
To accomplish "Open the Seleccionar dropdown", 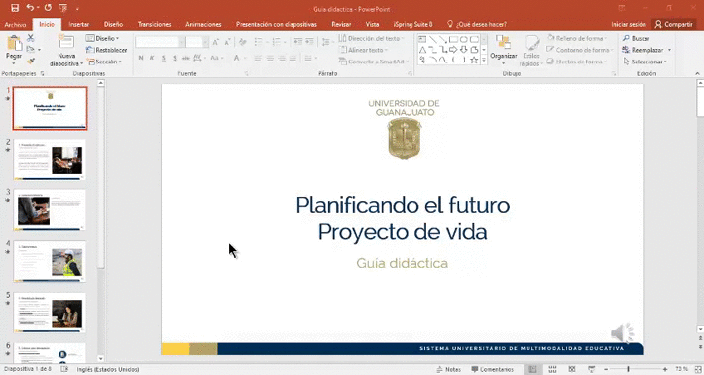I will pyautogui.click(x=645, y=62).
